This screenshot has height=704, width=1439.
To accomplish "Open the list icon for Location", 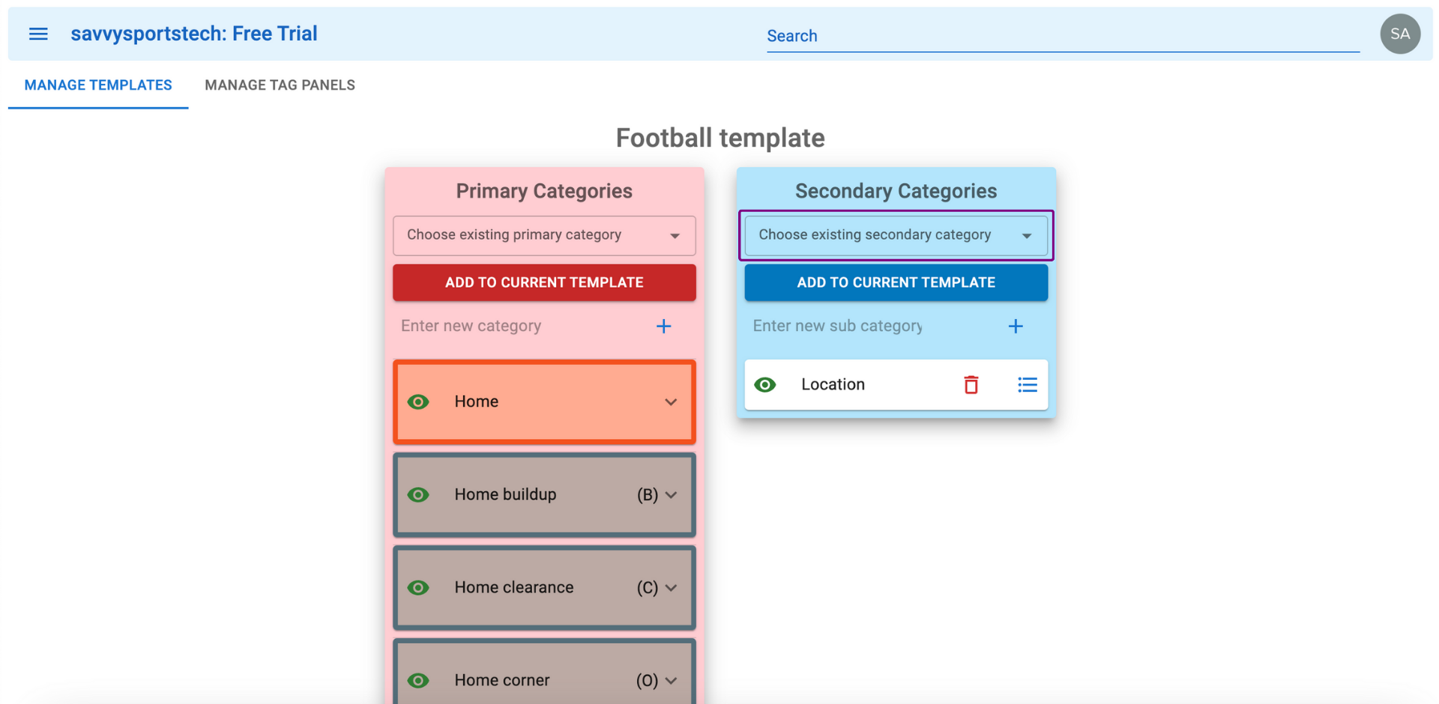I will (1027, 385).
